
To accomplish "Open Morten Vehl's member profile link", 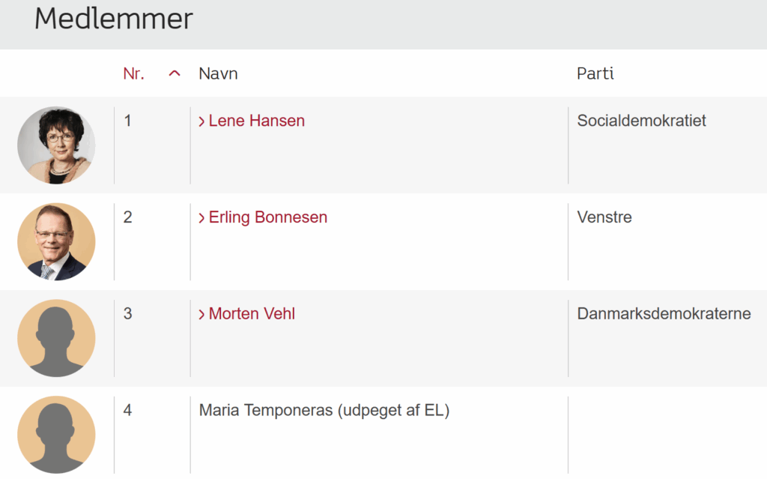I will pos(252,314).
